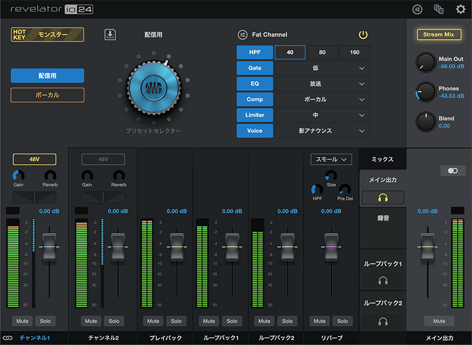Image resolution: width=472 pixels, height=345 pixels.
Task: Click the Fat Channel icon beside its title
Action: point(242,34)
